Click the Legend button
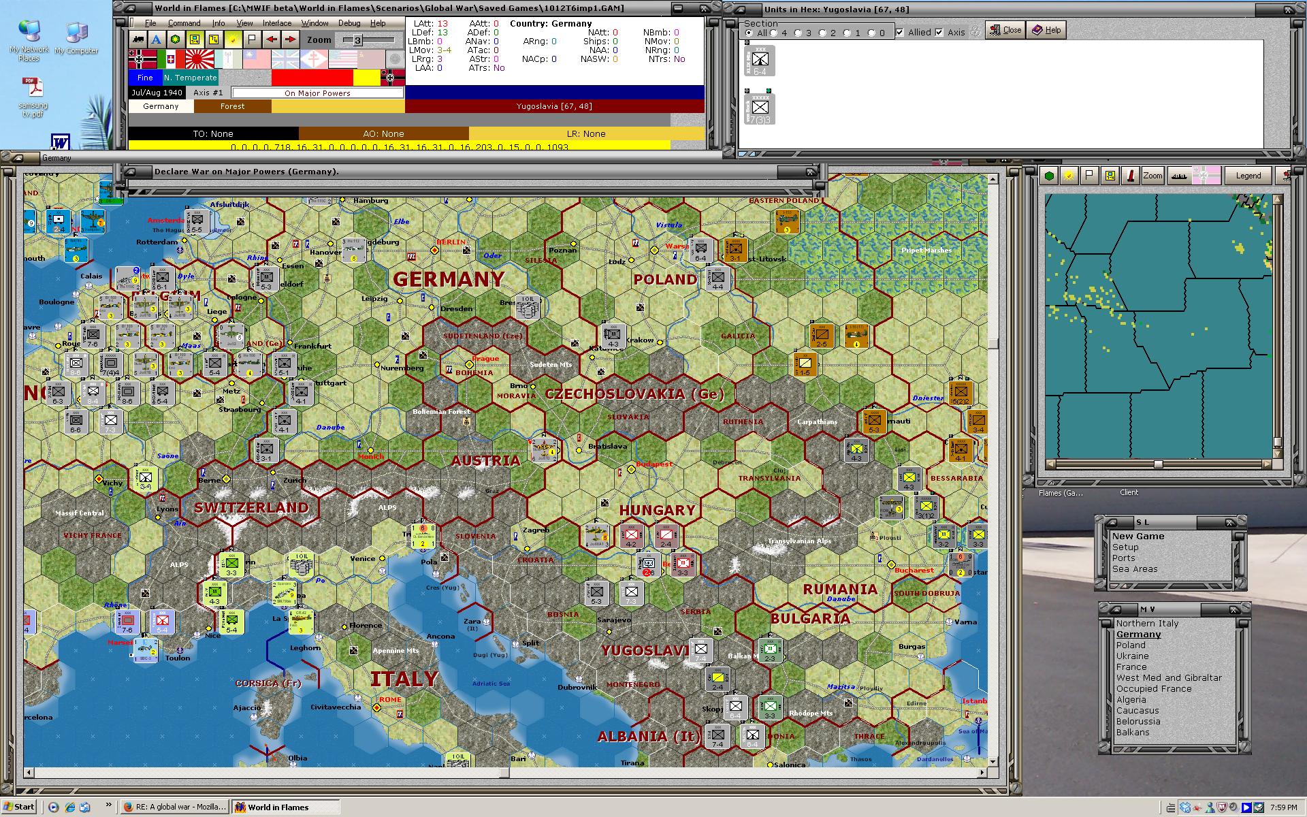 [x=1248, y=176]
